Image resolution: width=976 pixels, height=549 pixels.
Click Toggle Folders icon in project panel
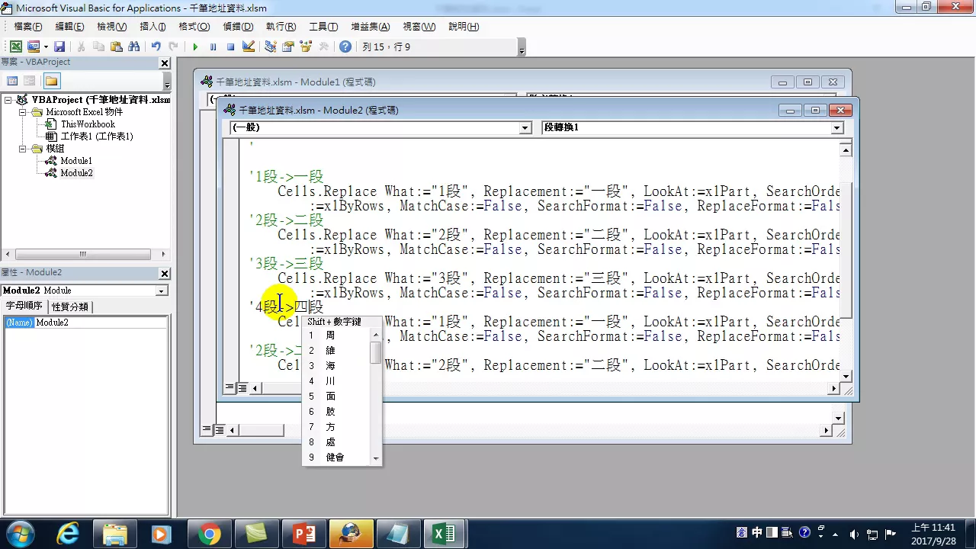pos(51,81)
